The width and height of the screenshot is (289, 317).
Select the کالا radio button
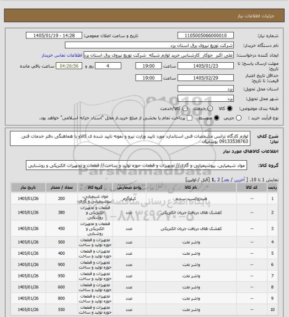point(229,108)
